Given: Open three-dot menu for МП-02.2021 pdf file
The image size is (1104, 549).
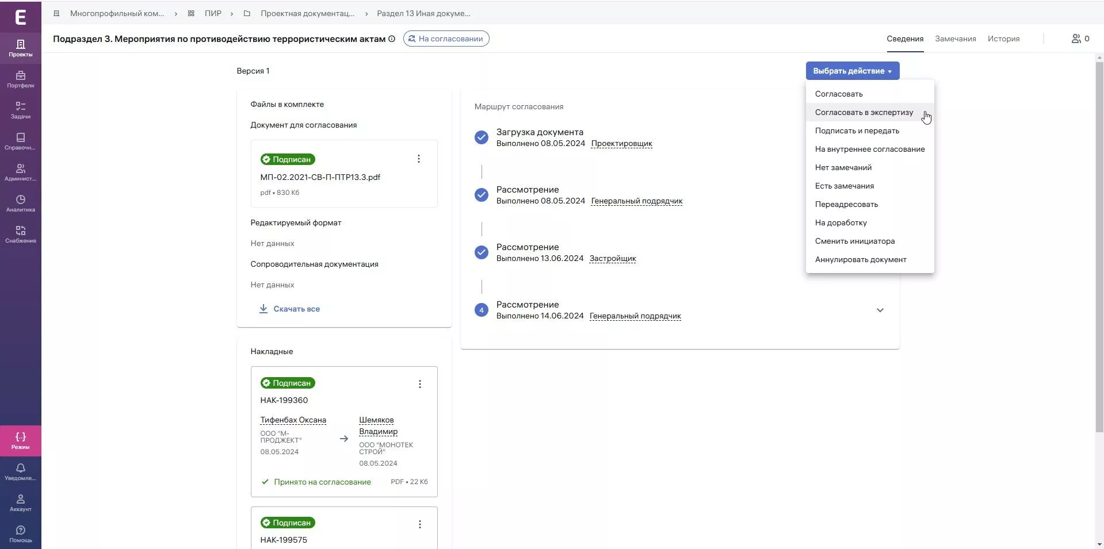Looking at the screenshot, I should click(419, 159).
